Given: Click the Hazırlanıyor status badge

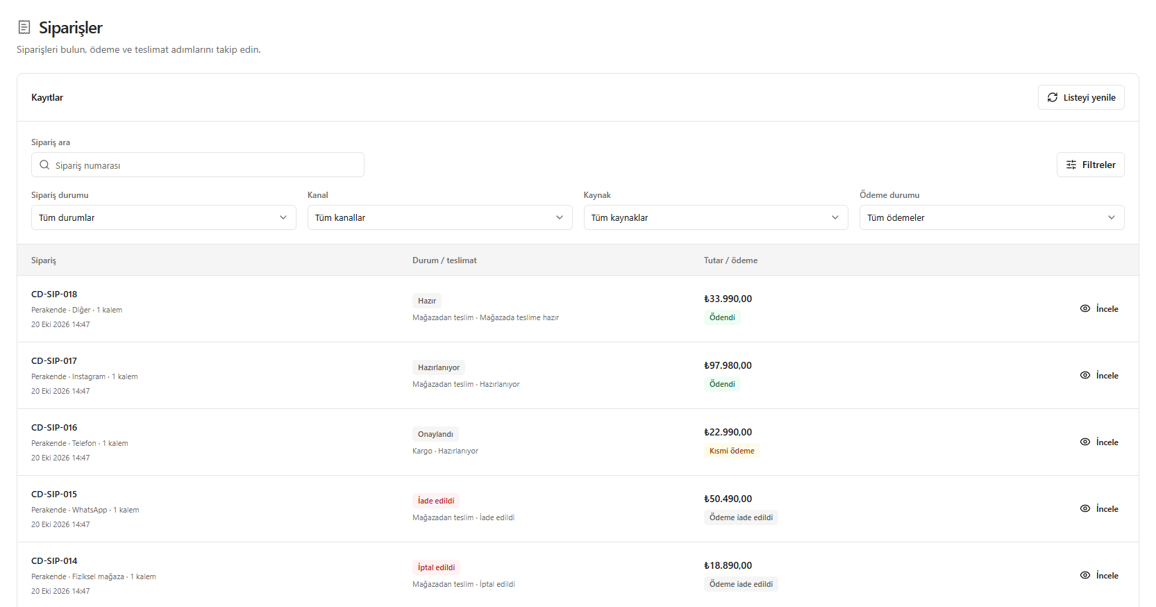Looking at the screenshot, I should click(439, 367).
